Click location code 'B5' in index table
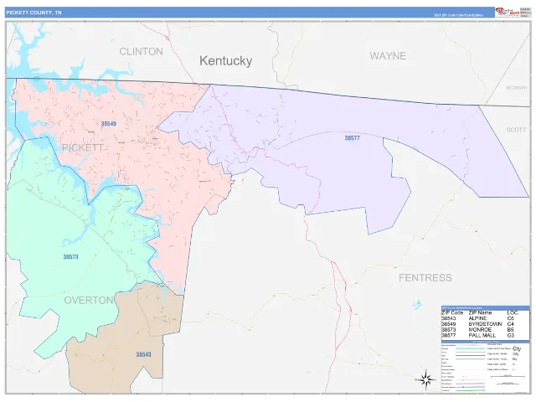 (x=510, y=330)
